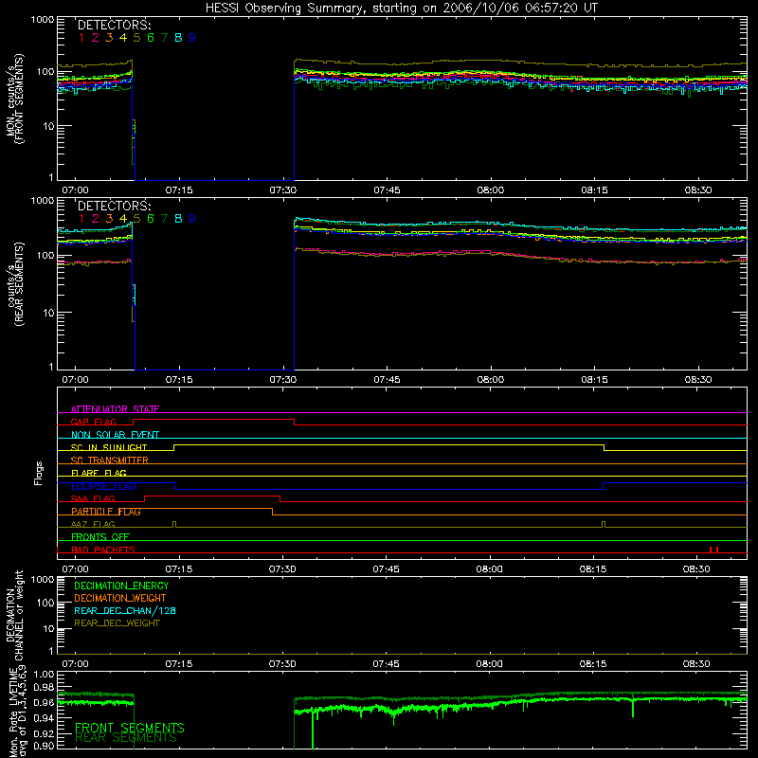Screen dimensions: 758x758
Task: Click the PARTICLE_FLAG label
Action: [106, 512]
